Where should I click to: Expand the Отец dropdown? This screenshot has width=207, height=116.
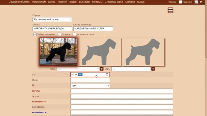[78, 69]
